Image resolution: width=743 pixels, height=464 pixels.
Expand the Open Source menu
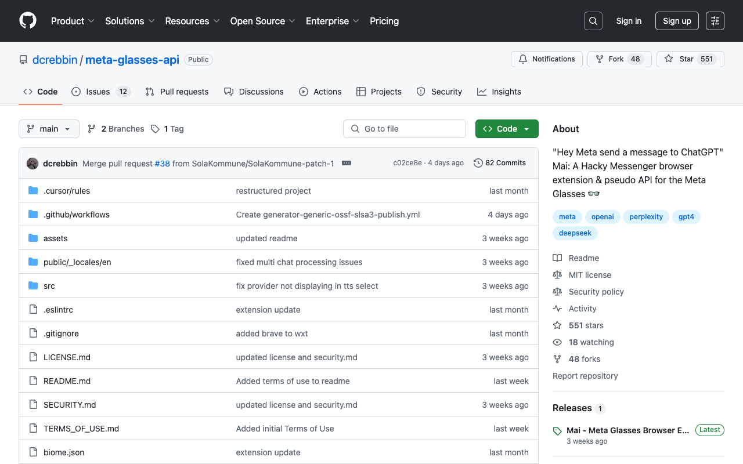(263, 21)
